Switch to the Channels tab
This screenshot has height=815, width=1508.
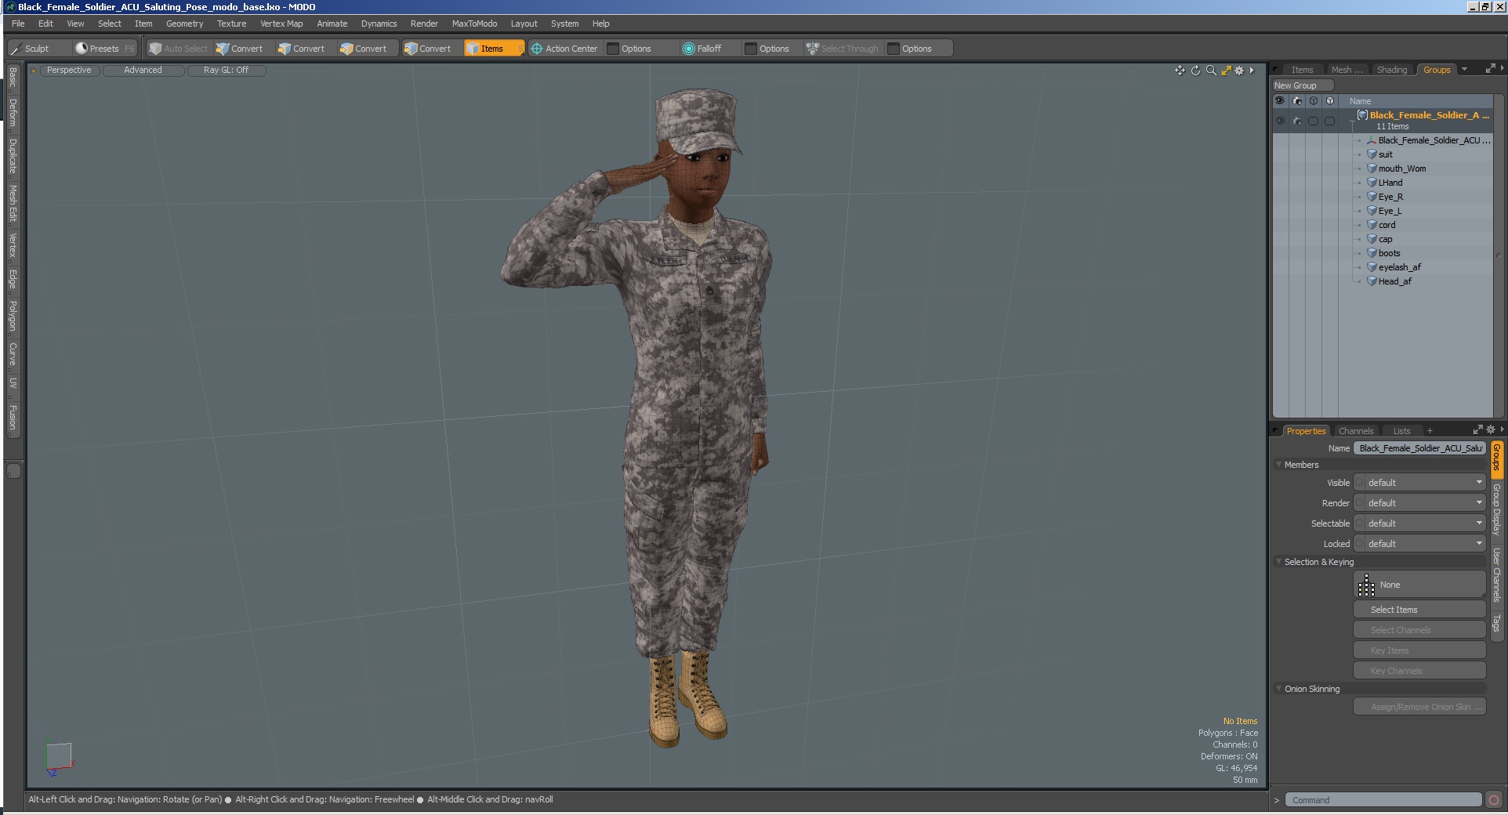coord(1356,431)
